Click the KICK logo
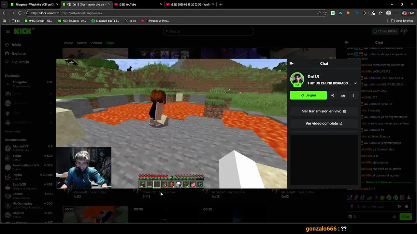 click(23, 31)
